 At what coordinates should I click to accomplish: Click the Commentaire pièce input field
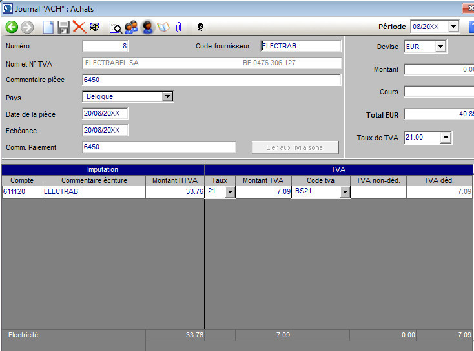(x=212, y=80)
